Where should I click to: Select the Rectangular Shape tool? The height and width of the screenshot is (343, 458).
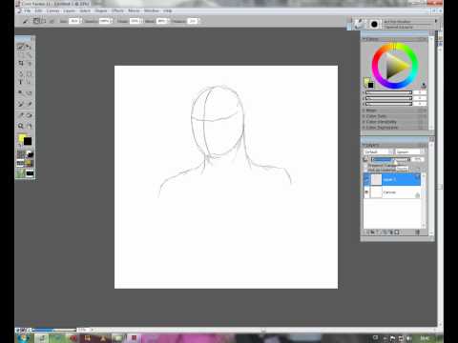29,73
